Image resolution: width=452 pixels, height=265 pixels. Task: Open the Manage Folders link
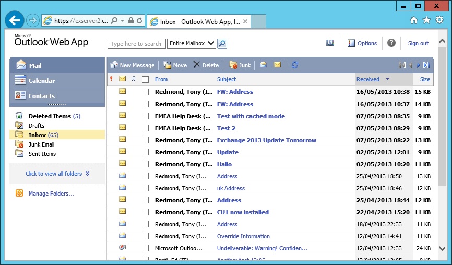(51, 194)
